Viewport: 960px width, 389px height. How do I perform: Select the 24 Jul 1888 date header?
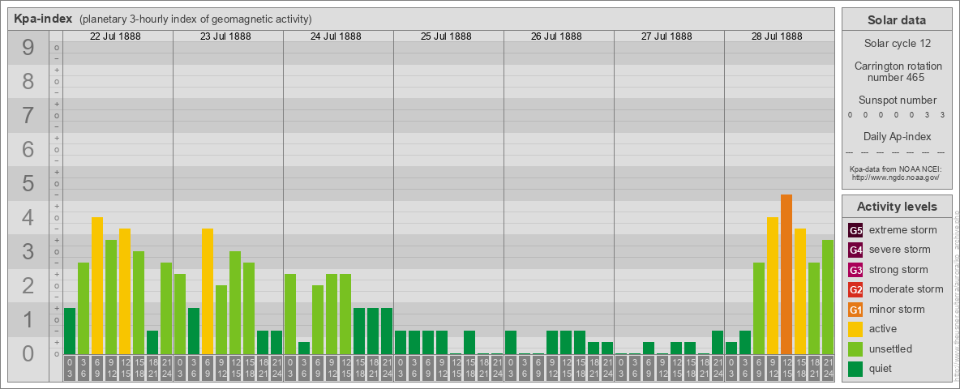(x=336, y=36)
